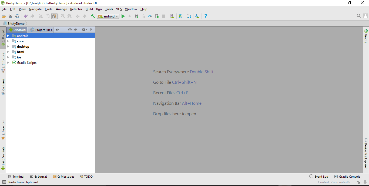The image size is (369, 186).
Task: Open the android run configuration dropdown
Action: [108, 16]
